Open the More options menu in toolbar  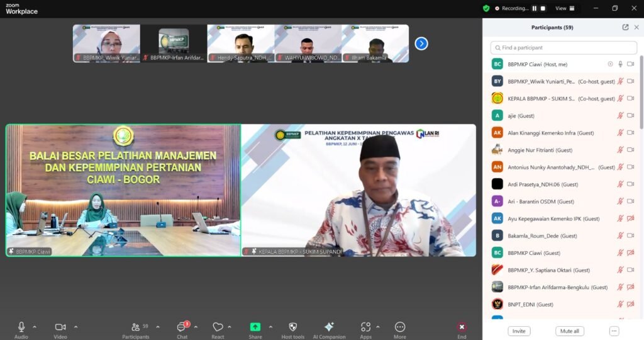coord(400,327)
